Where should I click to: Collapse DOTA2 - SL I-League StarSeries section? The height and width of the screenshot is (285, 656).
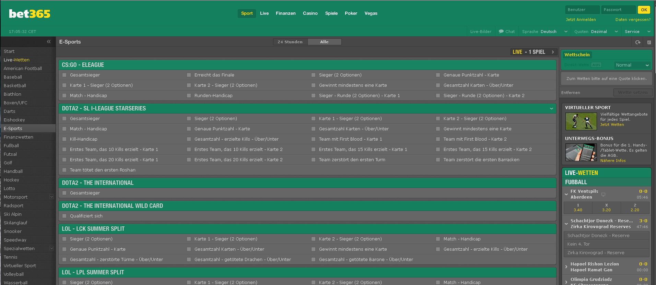coord(551,108)
